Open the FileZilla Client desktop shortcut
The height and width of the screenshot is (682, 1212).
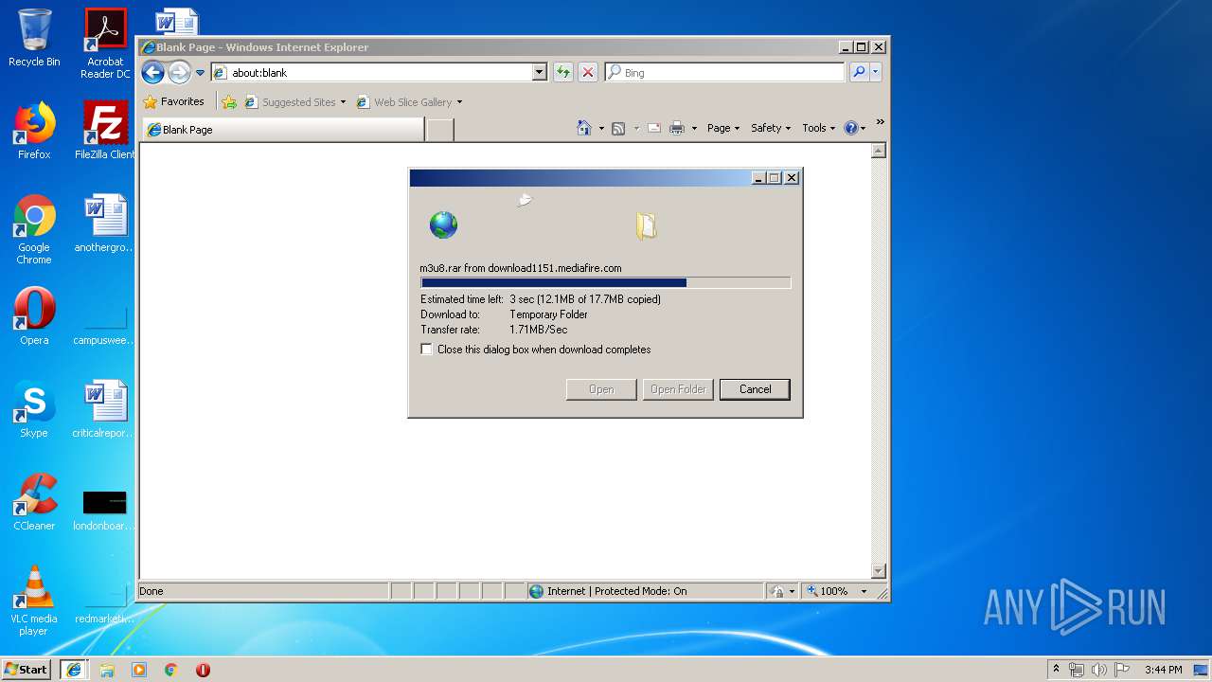(105, 131)
